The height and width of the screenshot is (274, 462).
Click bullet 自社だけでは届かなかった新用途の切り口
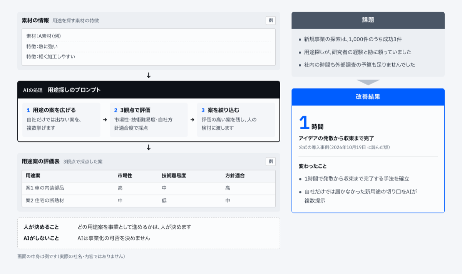pos(361,195)
